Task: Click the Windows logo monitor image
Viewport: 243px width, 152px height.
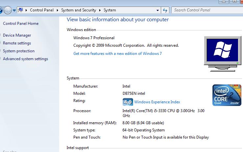Action: coord(223,54)
